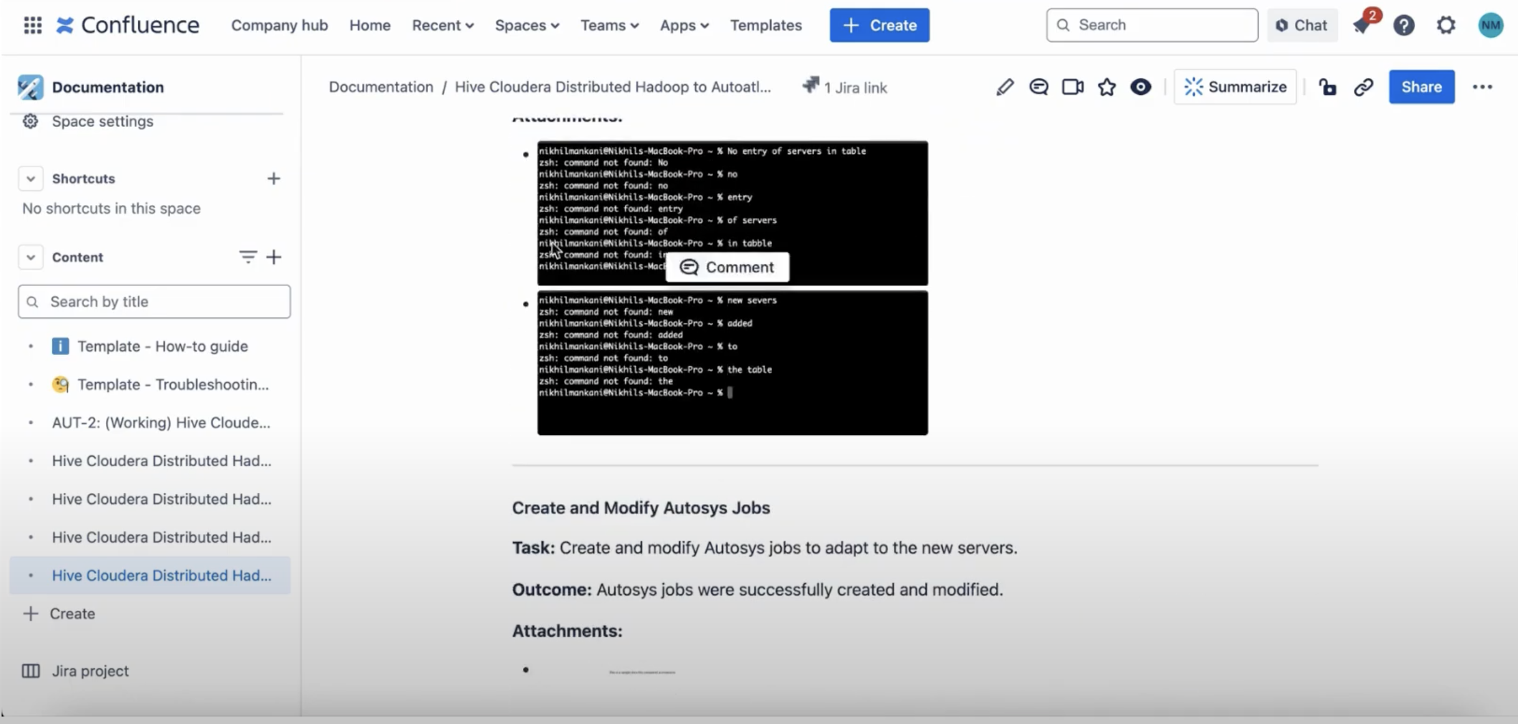
Task: Open inline comments icon in toolbar
Action: [1038, 87]
